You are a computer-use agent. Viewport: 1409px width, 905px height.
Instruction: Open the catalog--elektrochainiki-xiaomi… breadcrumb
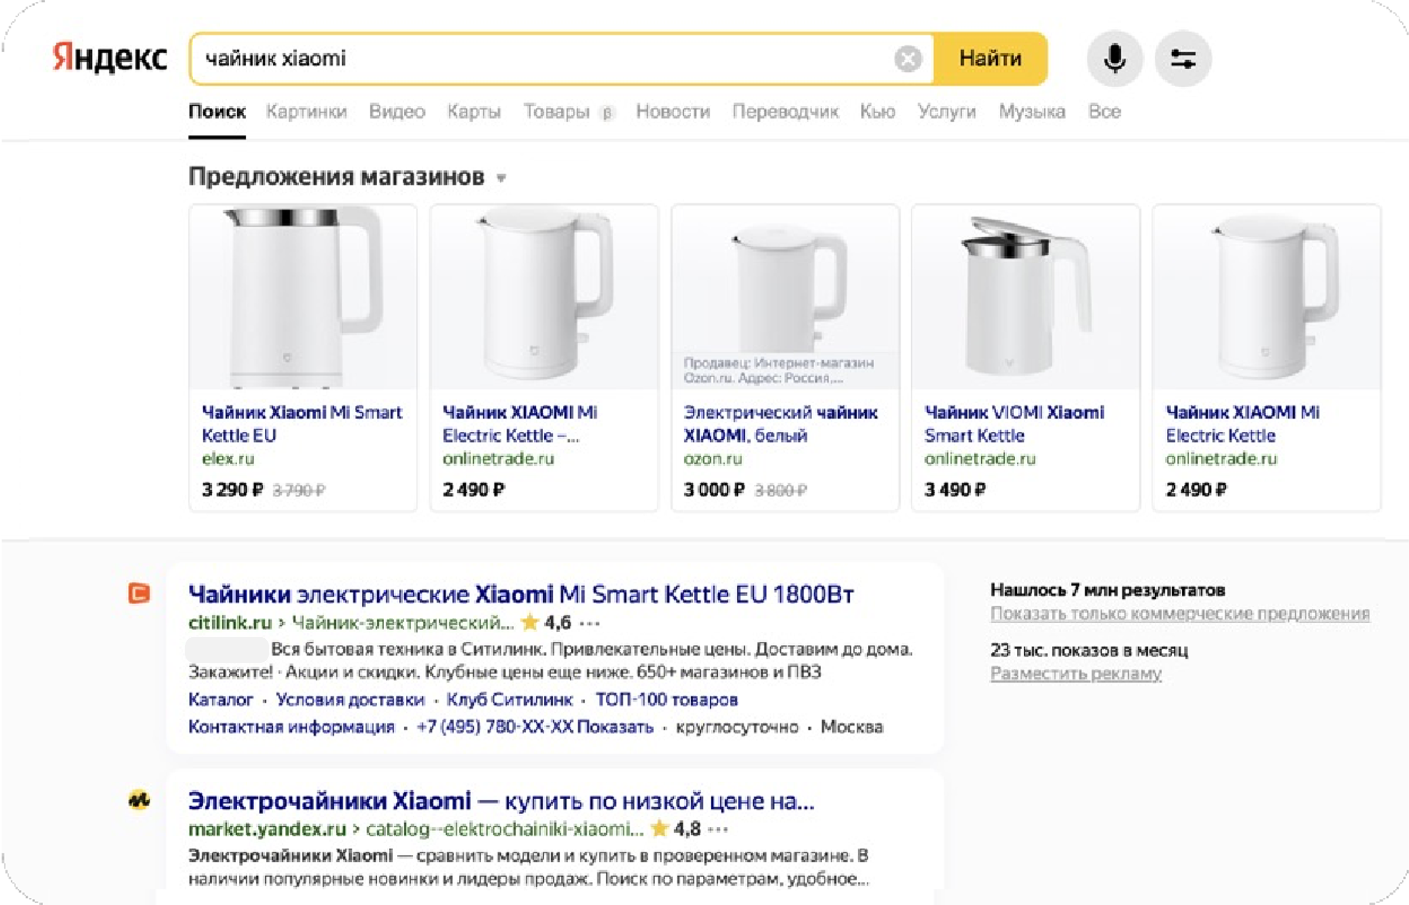pos(505,829)
